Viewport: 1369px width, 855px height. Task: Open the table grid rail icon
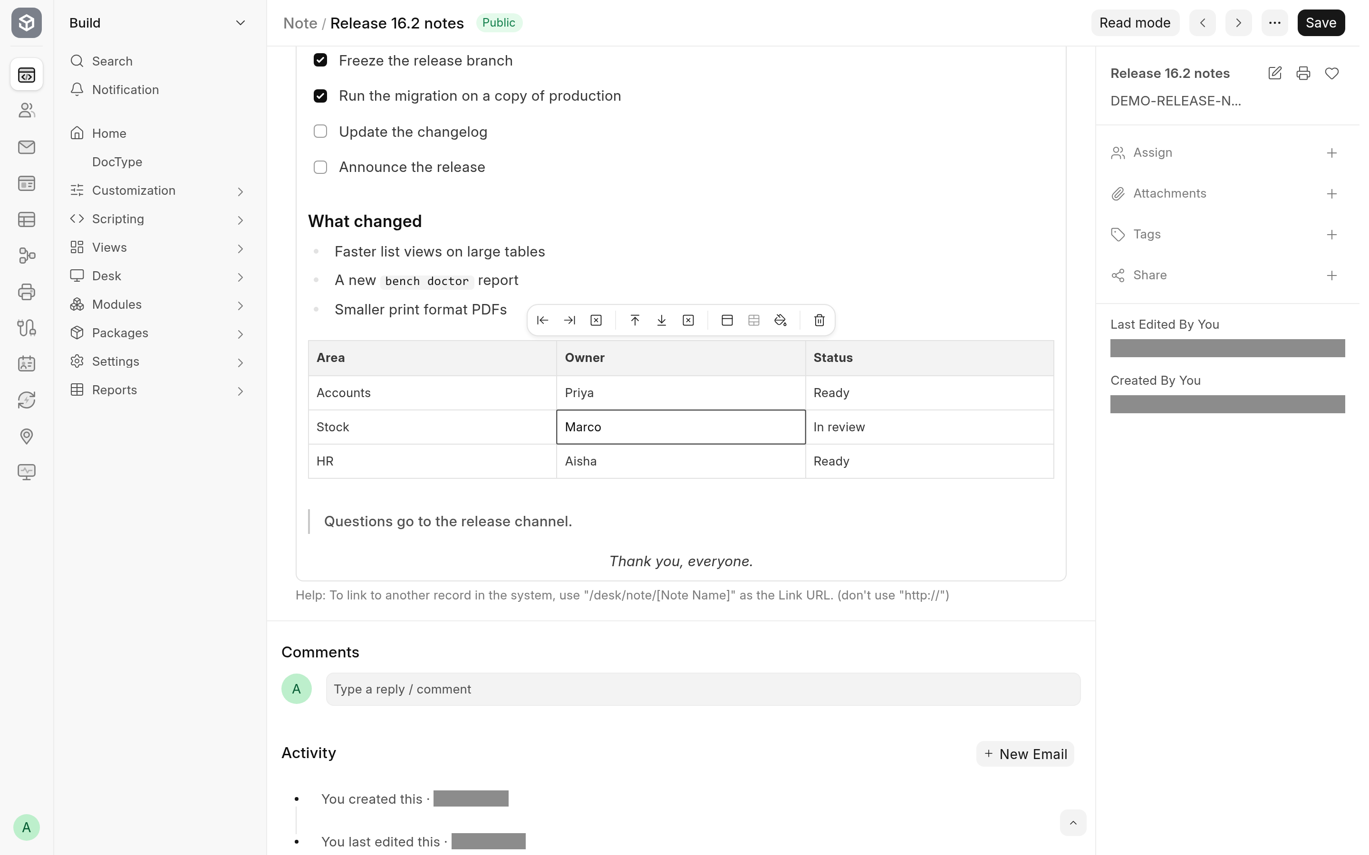coord(27,219)
